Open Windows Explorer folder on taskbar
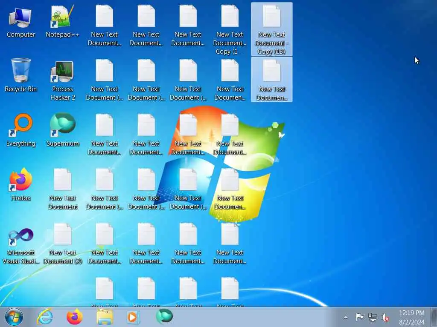 click(x=105, y=317)
